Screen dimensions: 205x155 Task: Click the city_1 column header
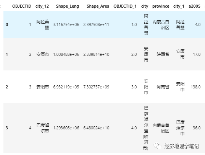[x=179, y=6]
